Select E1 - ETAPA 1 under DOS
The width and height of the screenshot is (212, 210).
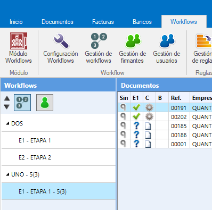[59, 140]
